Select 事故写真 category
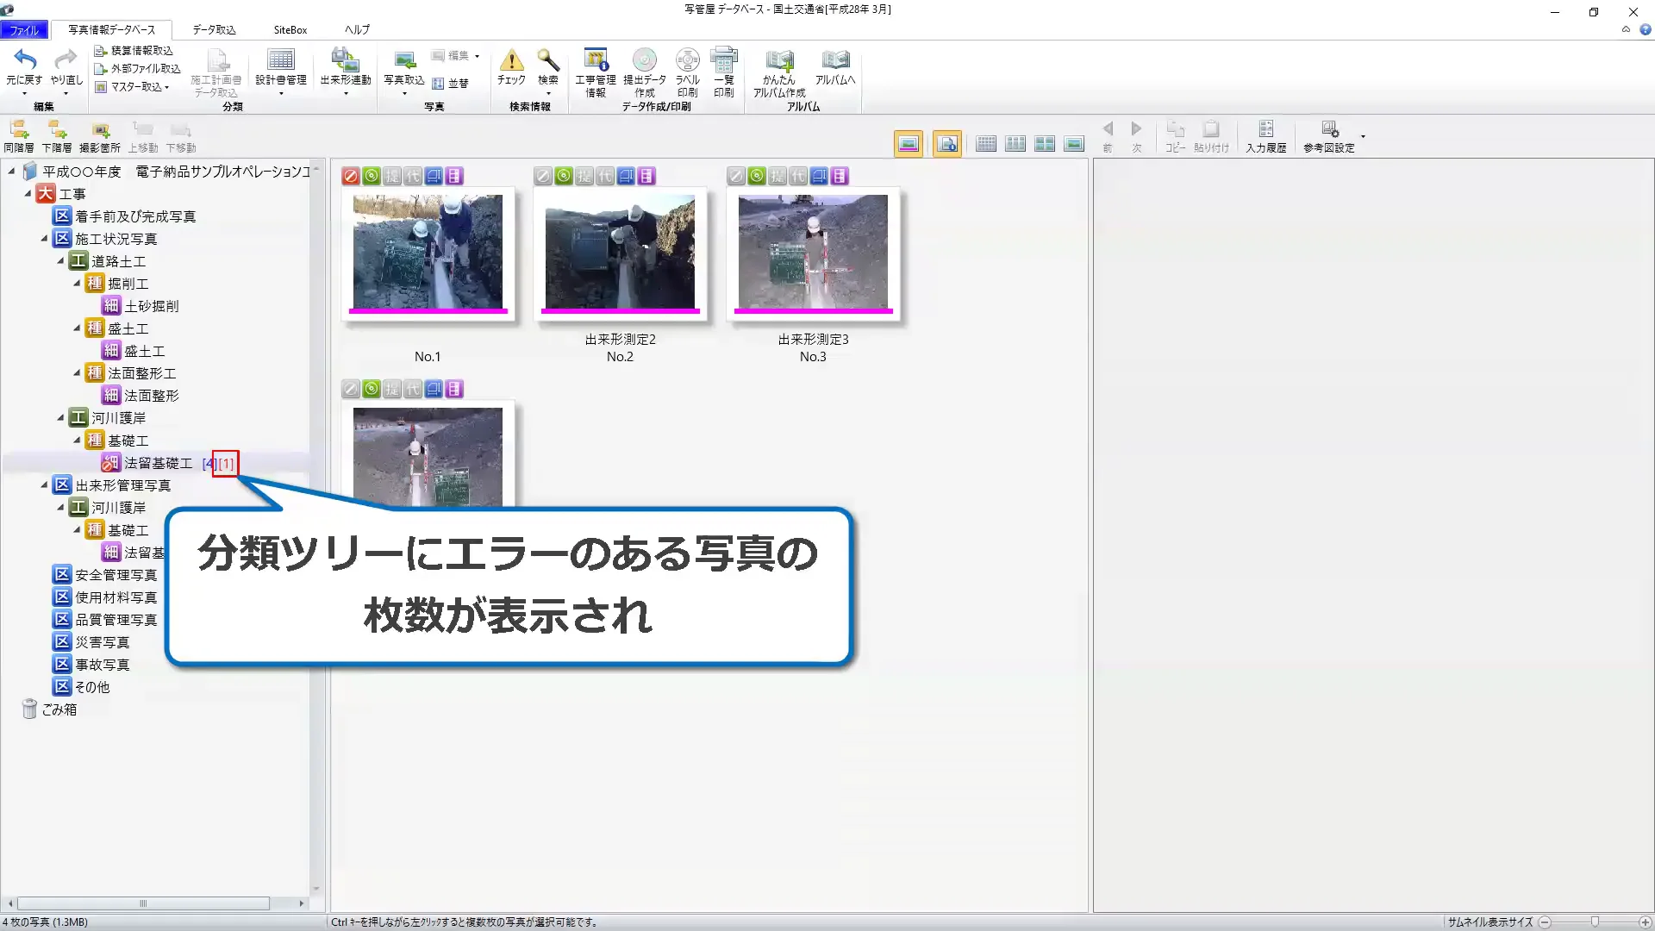The image size is (1655, 931). (x=91, y=665)
